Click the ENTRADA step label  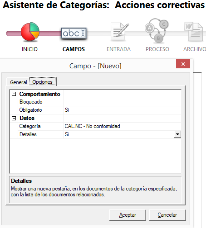coord(118,49)
